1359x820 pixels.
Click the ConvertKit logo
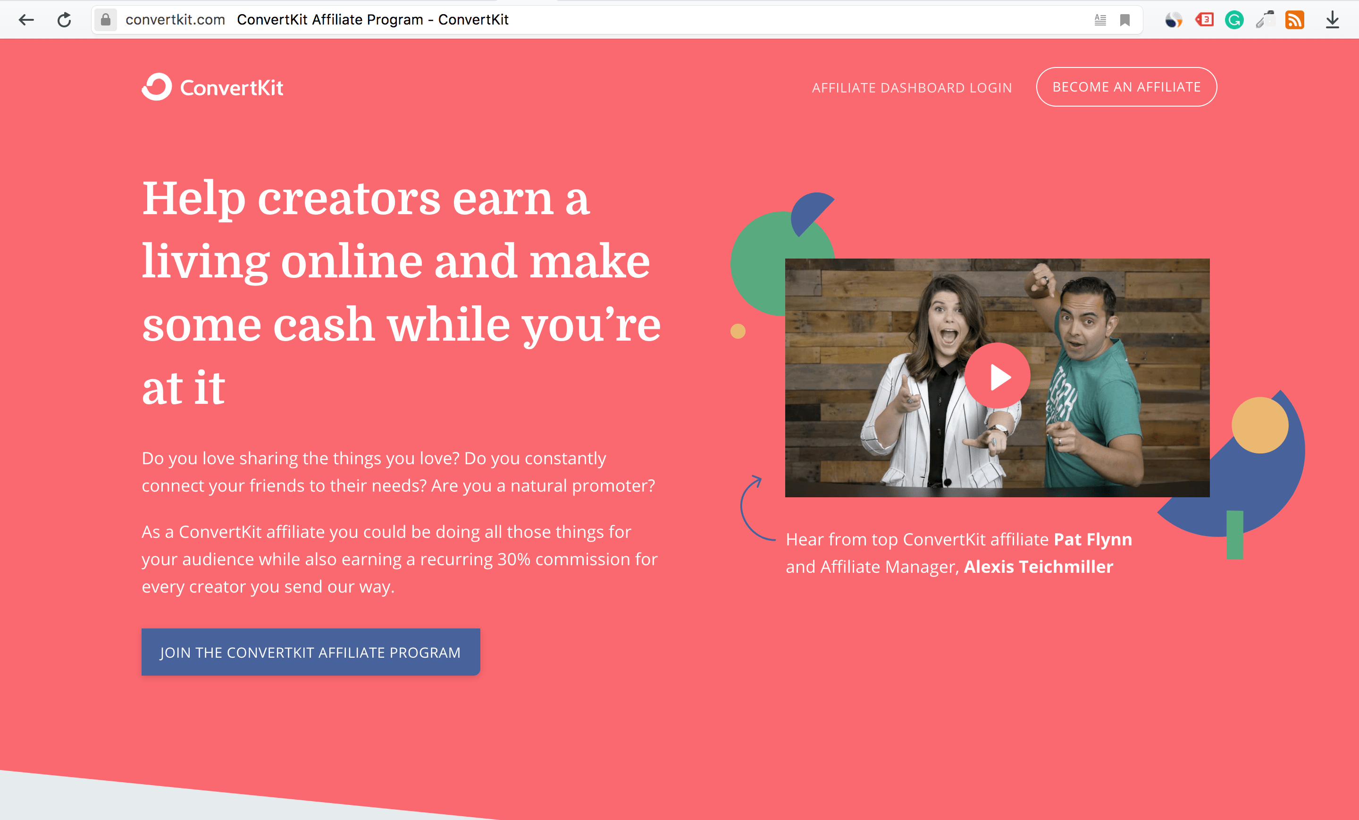tap(212, 87)
